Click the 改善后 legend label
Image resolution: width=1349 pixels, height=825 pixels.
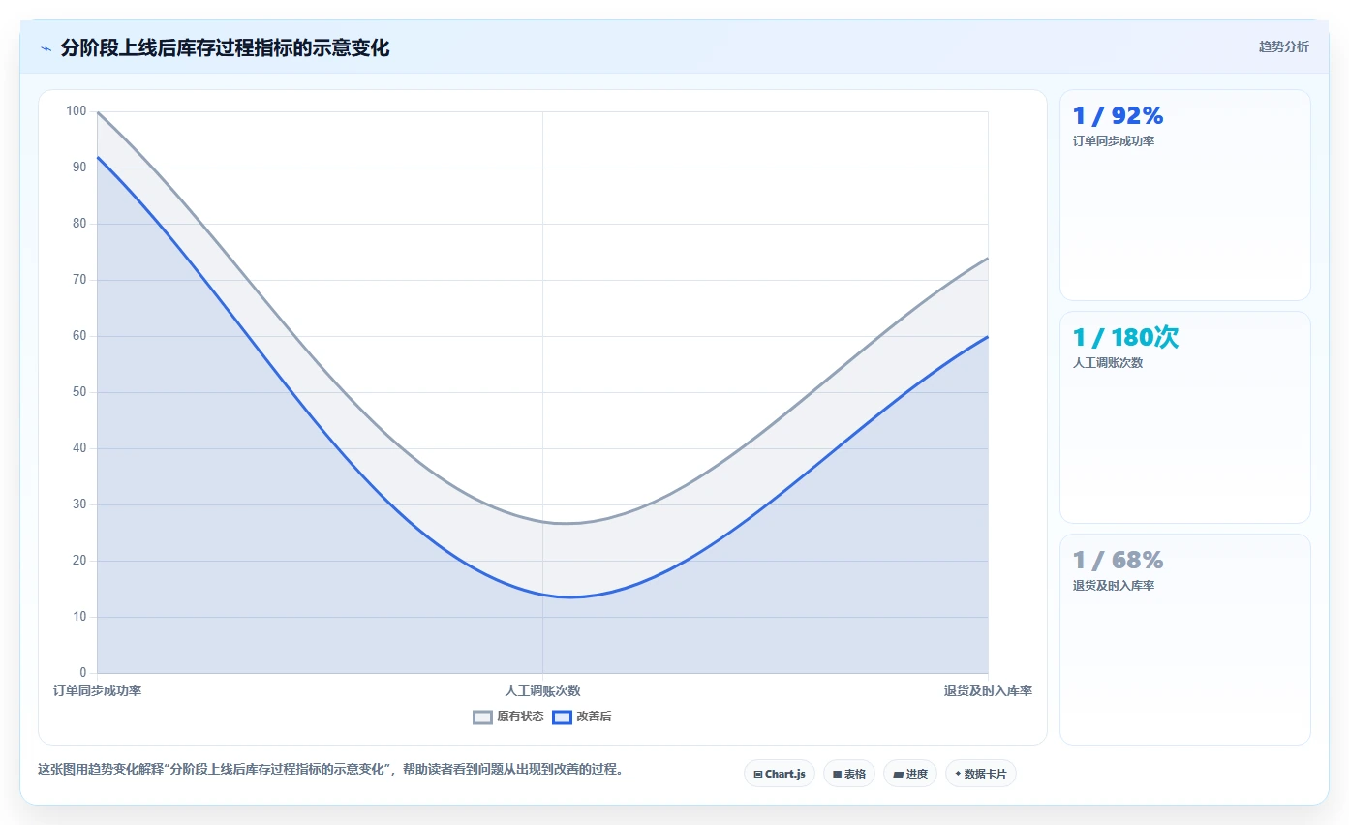(x=594, y=718)
